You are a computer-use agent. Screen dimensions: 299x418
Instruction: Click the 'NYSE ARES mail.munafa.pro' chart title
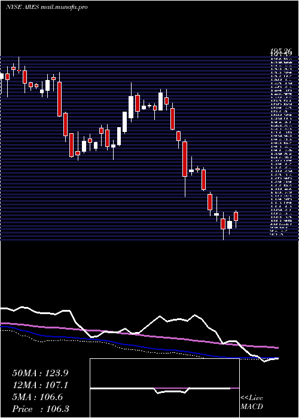(47, 7)
